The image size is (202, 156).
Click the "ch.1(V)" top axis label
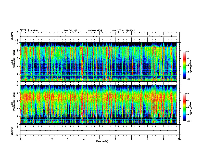[12, 36]
